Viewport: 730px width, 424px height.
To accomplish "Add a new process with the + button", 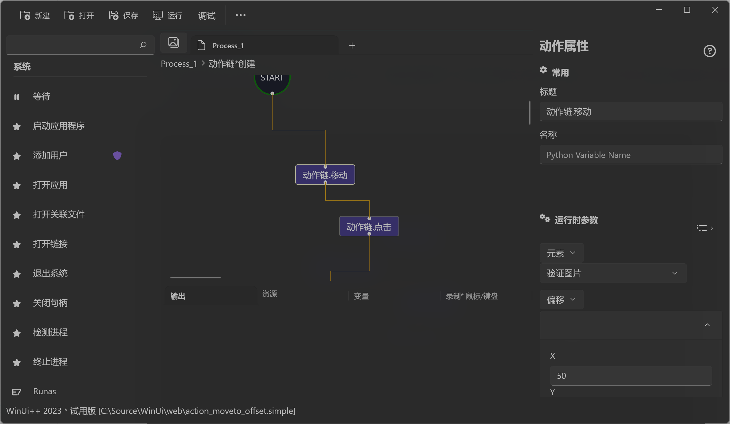I will [352, 45].
